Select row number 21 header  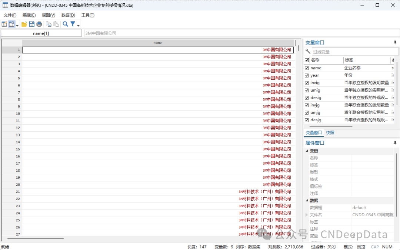[x=12, y=192]
